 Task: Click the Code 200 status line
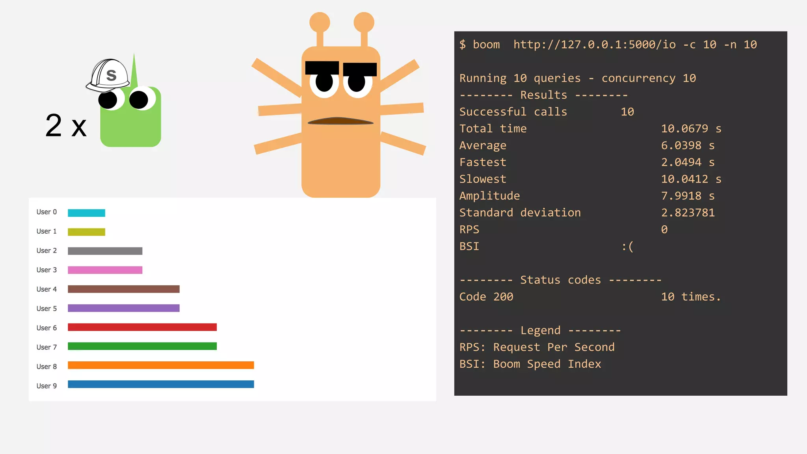point(486,297)
